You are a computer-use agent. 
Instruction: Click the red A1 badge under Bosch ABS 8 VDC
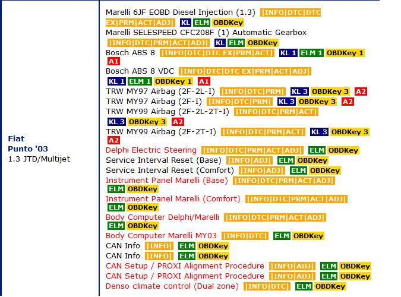click(x=204, y=81)
